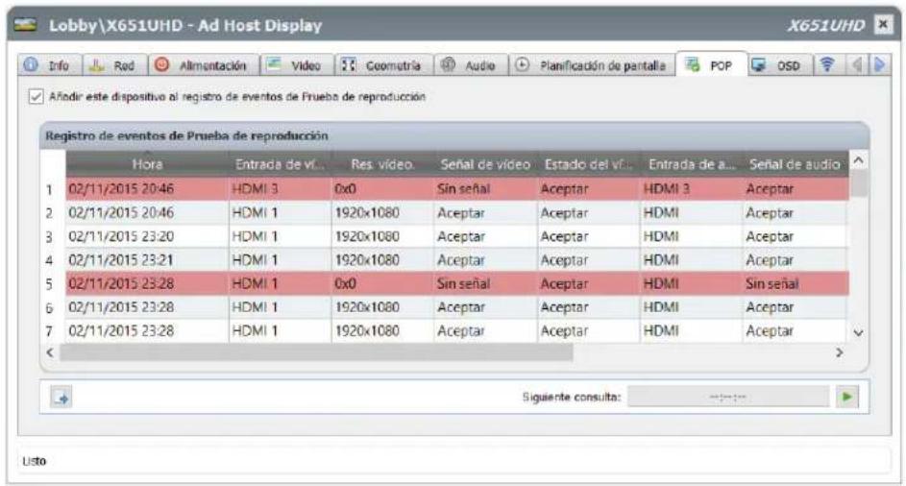Click the export log icon button
The width and height of the screenshot is (906, 486).
pos(61,398)
